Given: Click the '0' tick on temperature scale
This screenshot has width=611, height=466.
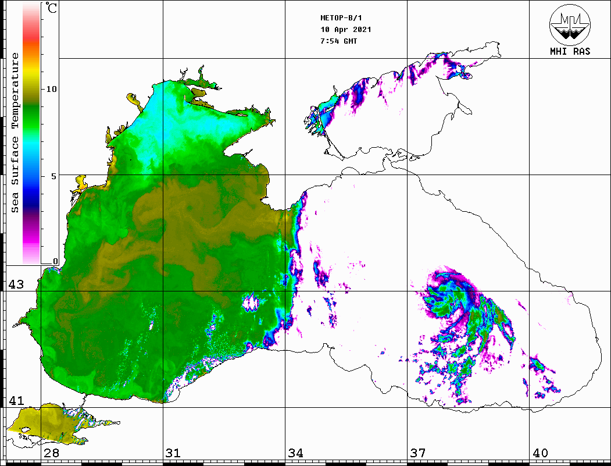Looking at the screenshot, I should point(55,261).
